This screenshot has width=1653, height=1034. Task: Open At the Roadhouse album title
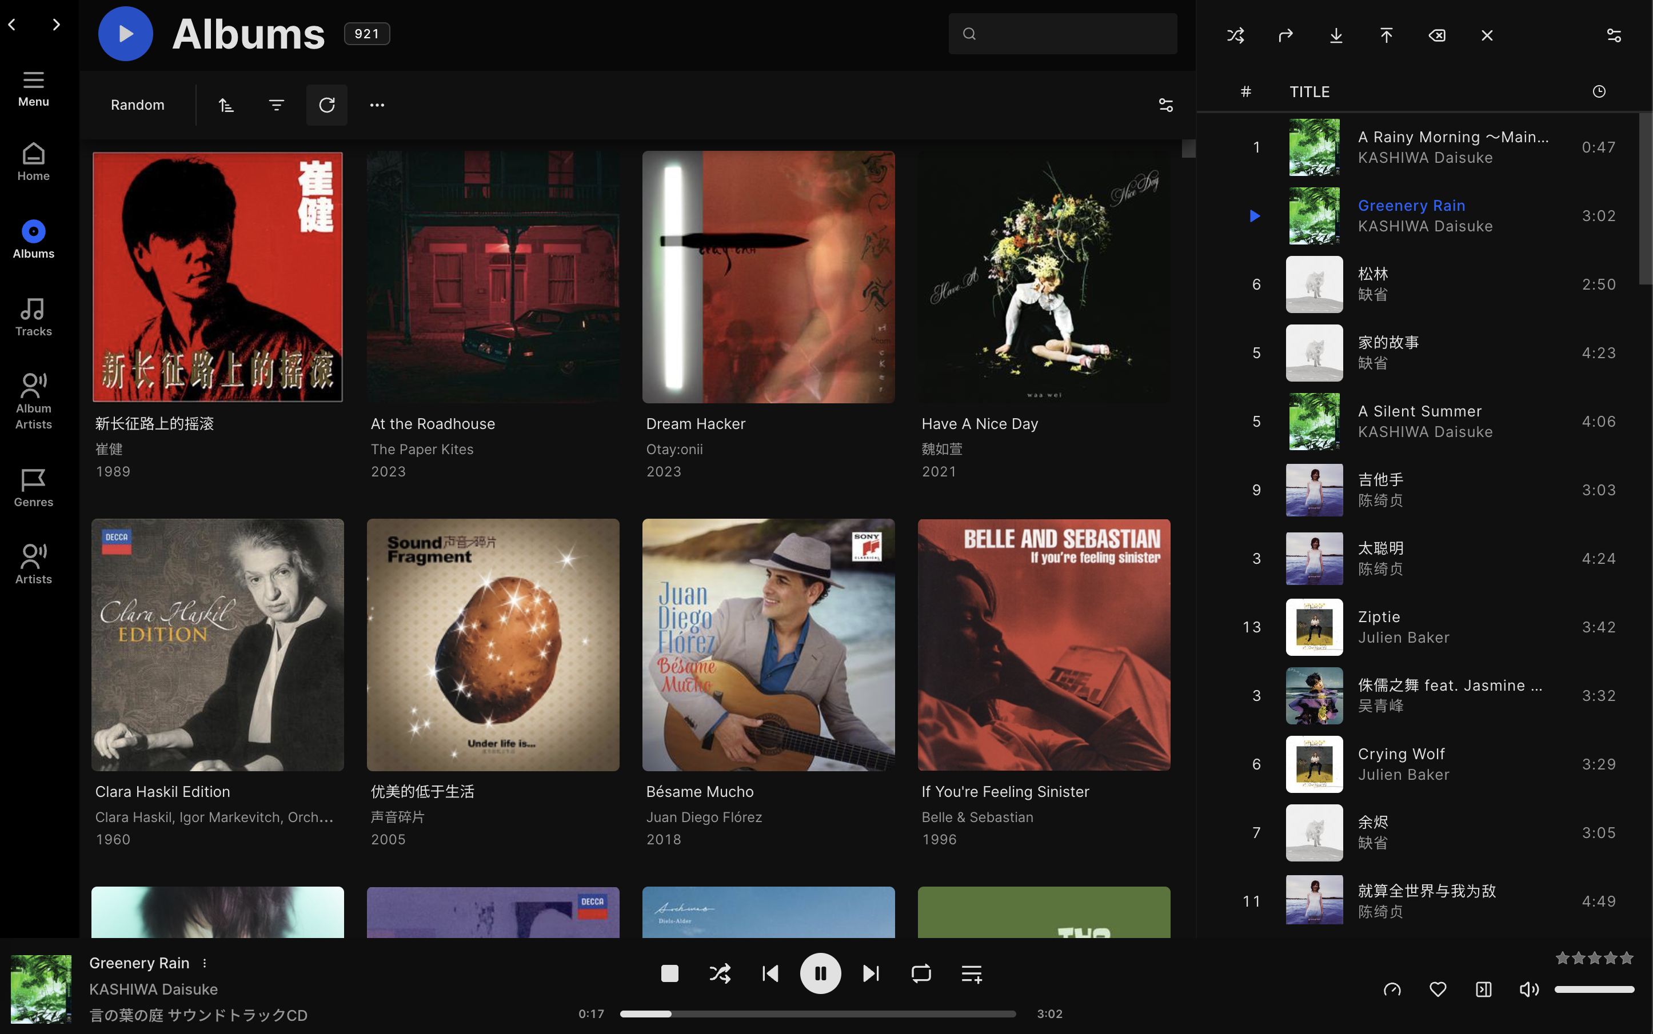pyautogui.click(x=433, y=424)
